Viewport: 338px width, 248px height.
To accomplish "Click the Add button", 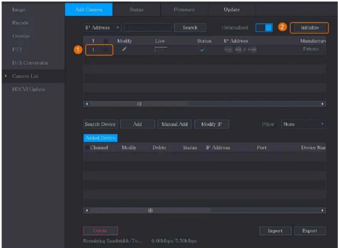I will tap(137, 124).
